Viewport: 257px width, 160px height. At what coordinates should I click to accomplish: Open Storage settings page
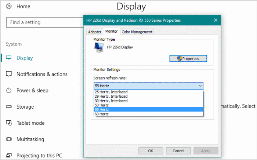click(x=25, y=107)
